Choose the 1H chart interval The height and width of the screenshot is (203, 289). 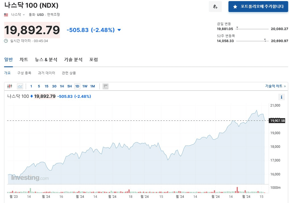point(62,86)
